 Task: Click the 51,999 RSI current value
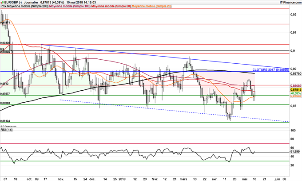point(295,152)
